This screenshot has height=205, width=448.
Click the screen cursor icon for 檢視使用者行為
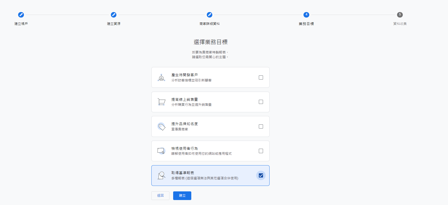tap(161, 151)
